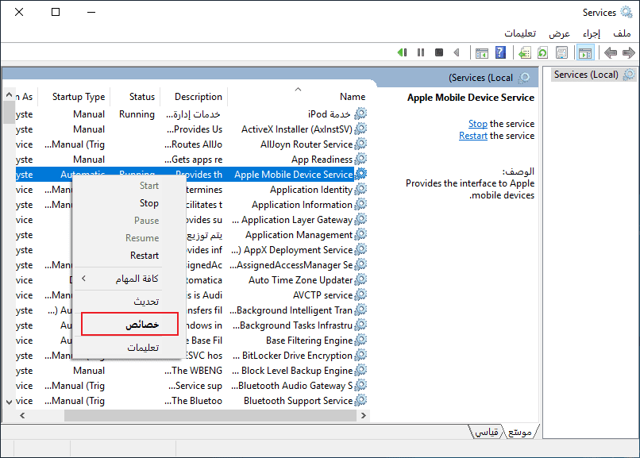Select the Application Identity service
This screenshot has height=458, width=640.
(311, 190)
